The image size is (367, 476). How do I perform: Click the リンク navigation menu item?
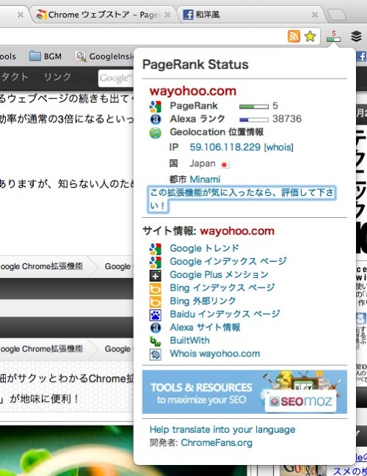pyautogui.click(x=57, y=77)
